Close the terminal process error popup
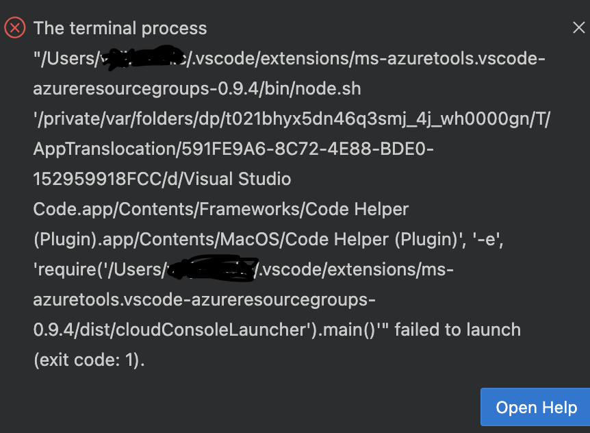This screenshot has width=590, height=433. pos(578,27)
